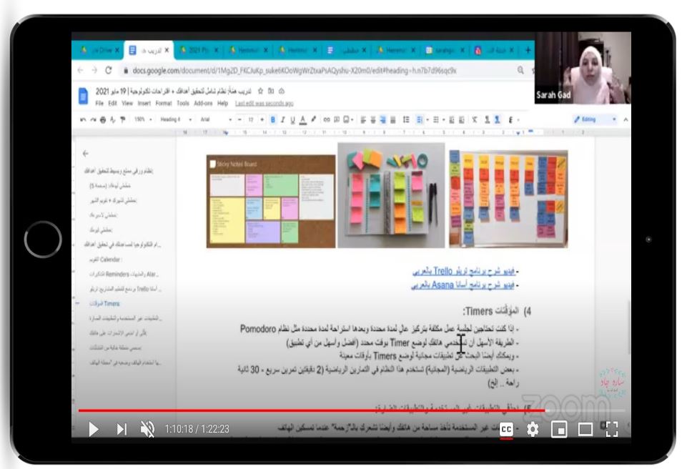
Task: Open the Insert menu
Action: pos(144,103)
